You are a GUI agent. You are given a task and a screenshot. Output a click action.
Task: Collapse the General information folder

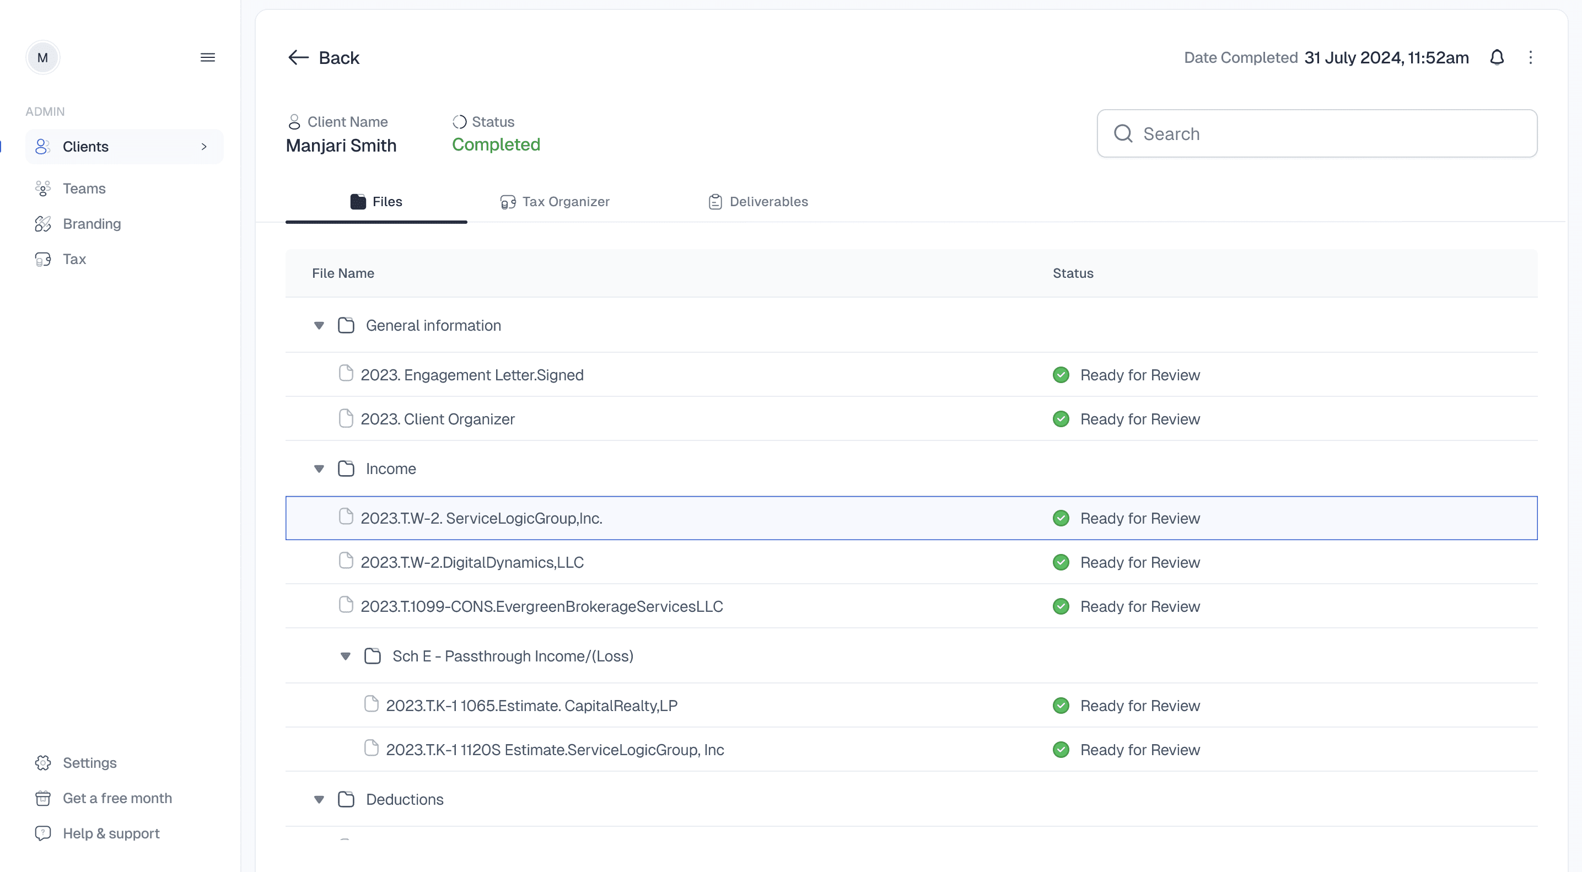tap(319, 325)
